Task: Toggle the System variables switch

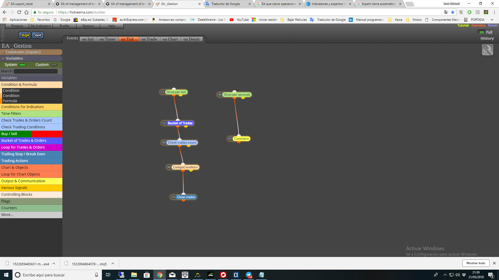Action: pos(22,65)
